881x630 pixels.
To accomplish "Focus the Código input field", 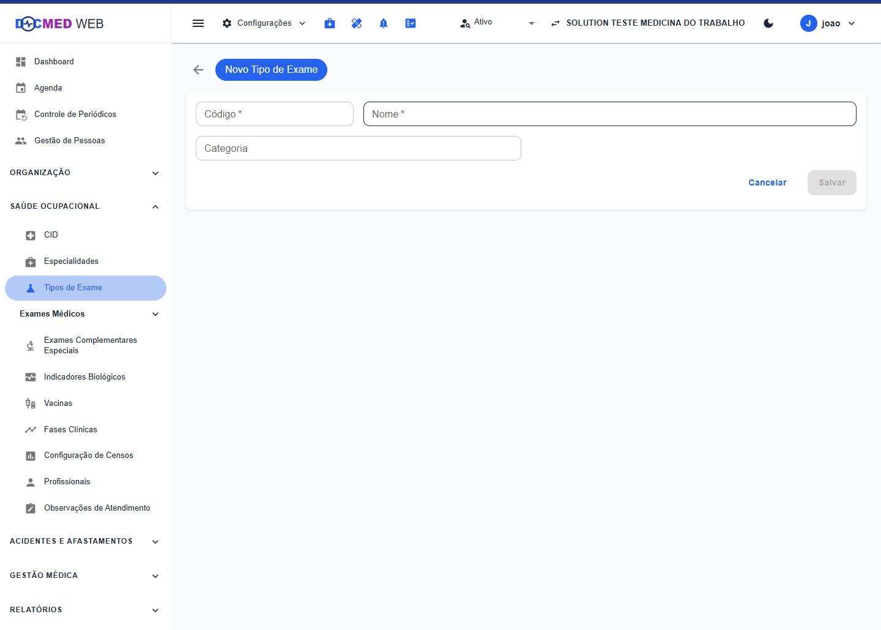I will tap(275, 114).
